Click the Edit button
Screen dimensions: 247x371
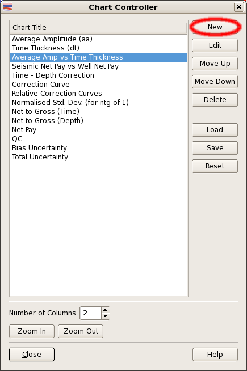(x=215, y=45)
